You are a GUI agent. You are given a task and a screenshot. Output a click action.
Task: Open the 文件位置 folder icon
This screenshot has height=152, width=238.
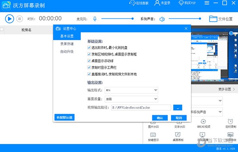(x=213, y=19)
